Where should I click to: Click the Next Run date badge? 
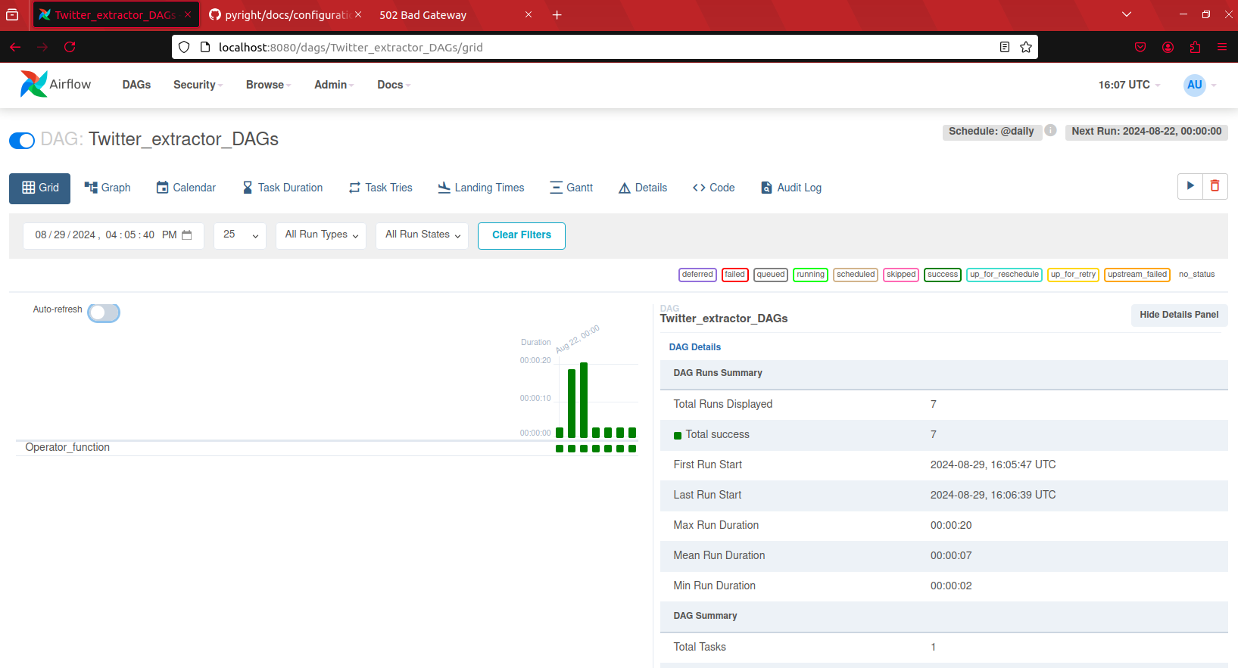coord(1146,131)
